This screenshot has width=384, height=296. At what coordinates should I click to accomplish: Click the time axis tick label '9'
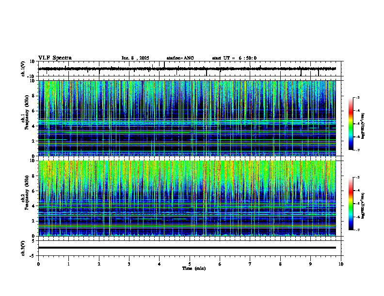310,264
